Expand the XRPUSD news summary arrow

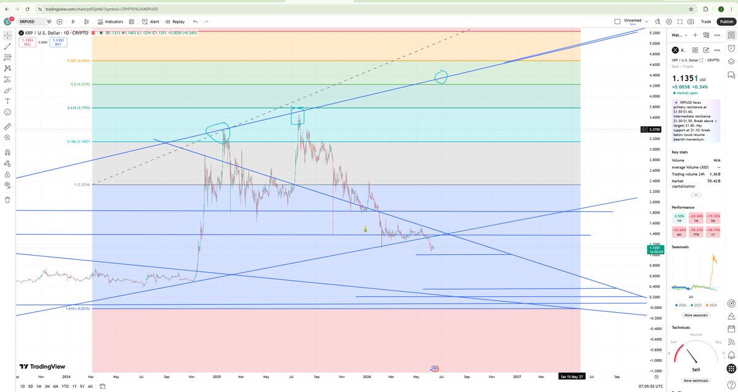717,121
